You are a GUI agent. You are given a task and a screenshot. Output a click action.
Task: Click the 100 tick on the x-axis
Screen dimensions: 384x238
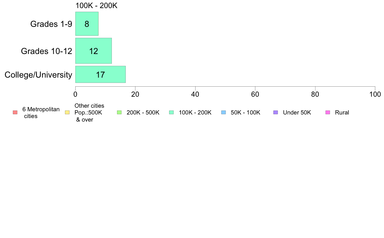pos(375,94)
